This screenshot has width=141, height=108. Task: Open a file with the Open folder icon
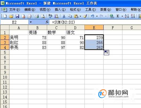click(11, 16)
